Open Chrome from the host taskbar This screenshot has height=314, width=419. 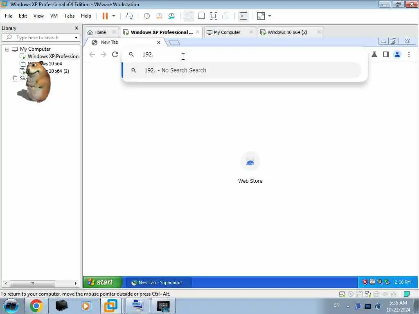(36, 306)
